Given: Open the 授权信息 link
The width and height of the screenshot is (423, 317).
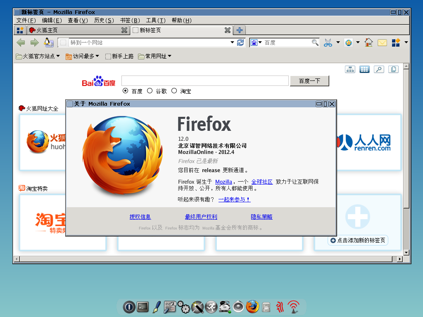Looking at the screenshot, I should pyautogui.click(x=140, y=217).
